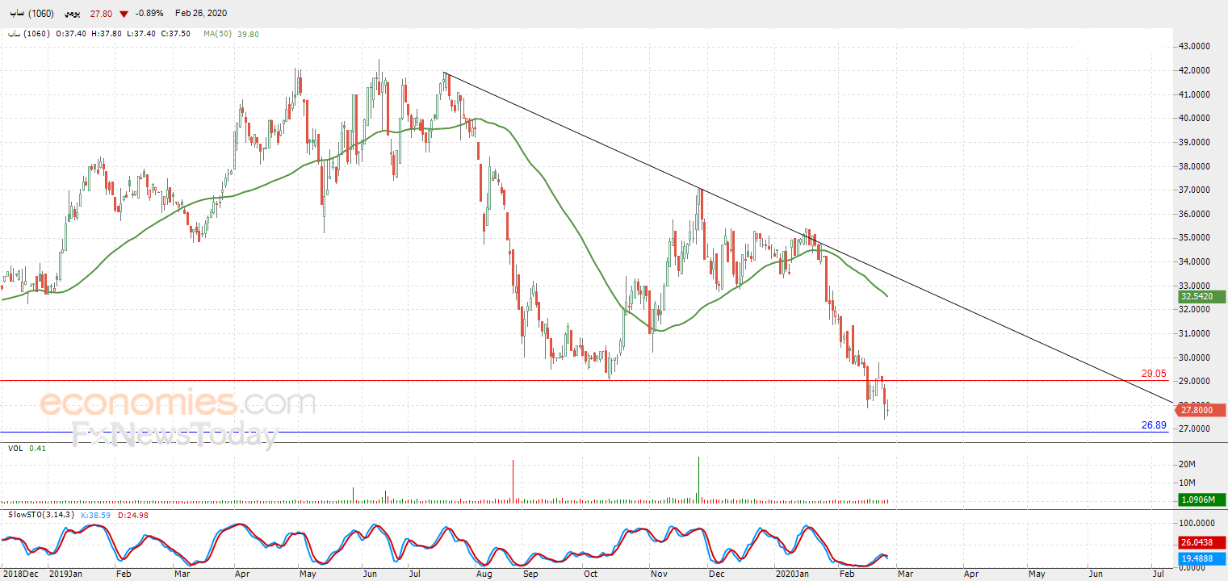Click the blue 19.4888 stochastic tag
This screenshot has width=1228, height=581.
(1202, 557)
